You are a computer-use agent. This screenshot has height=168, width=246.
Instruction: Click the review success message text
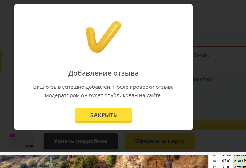103,91
